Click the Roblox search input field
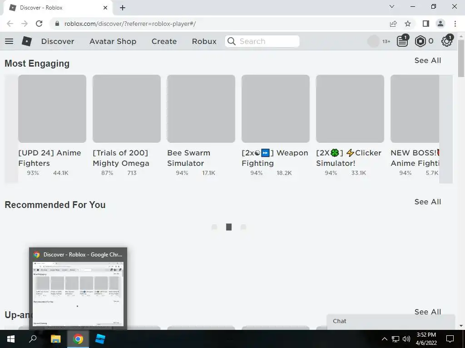Screen dimensions: 465x348 tap(262, 41)
